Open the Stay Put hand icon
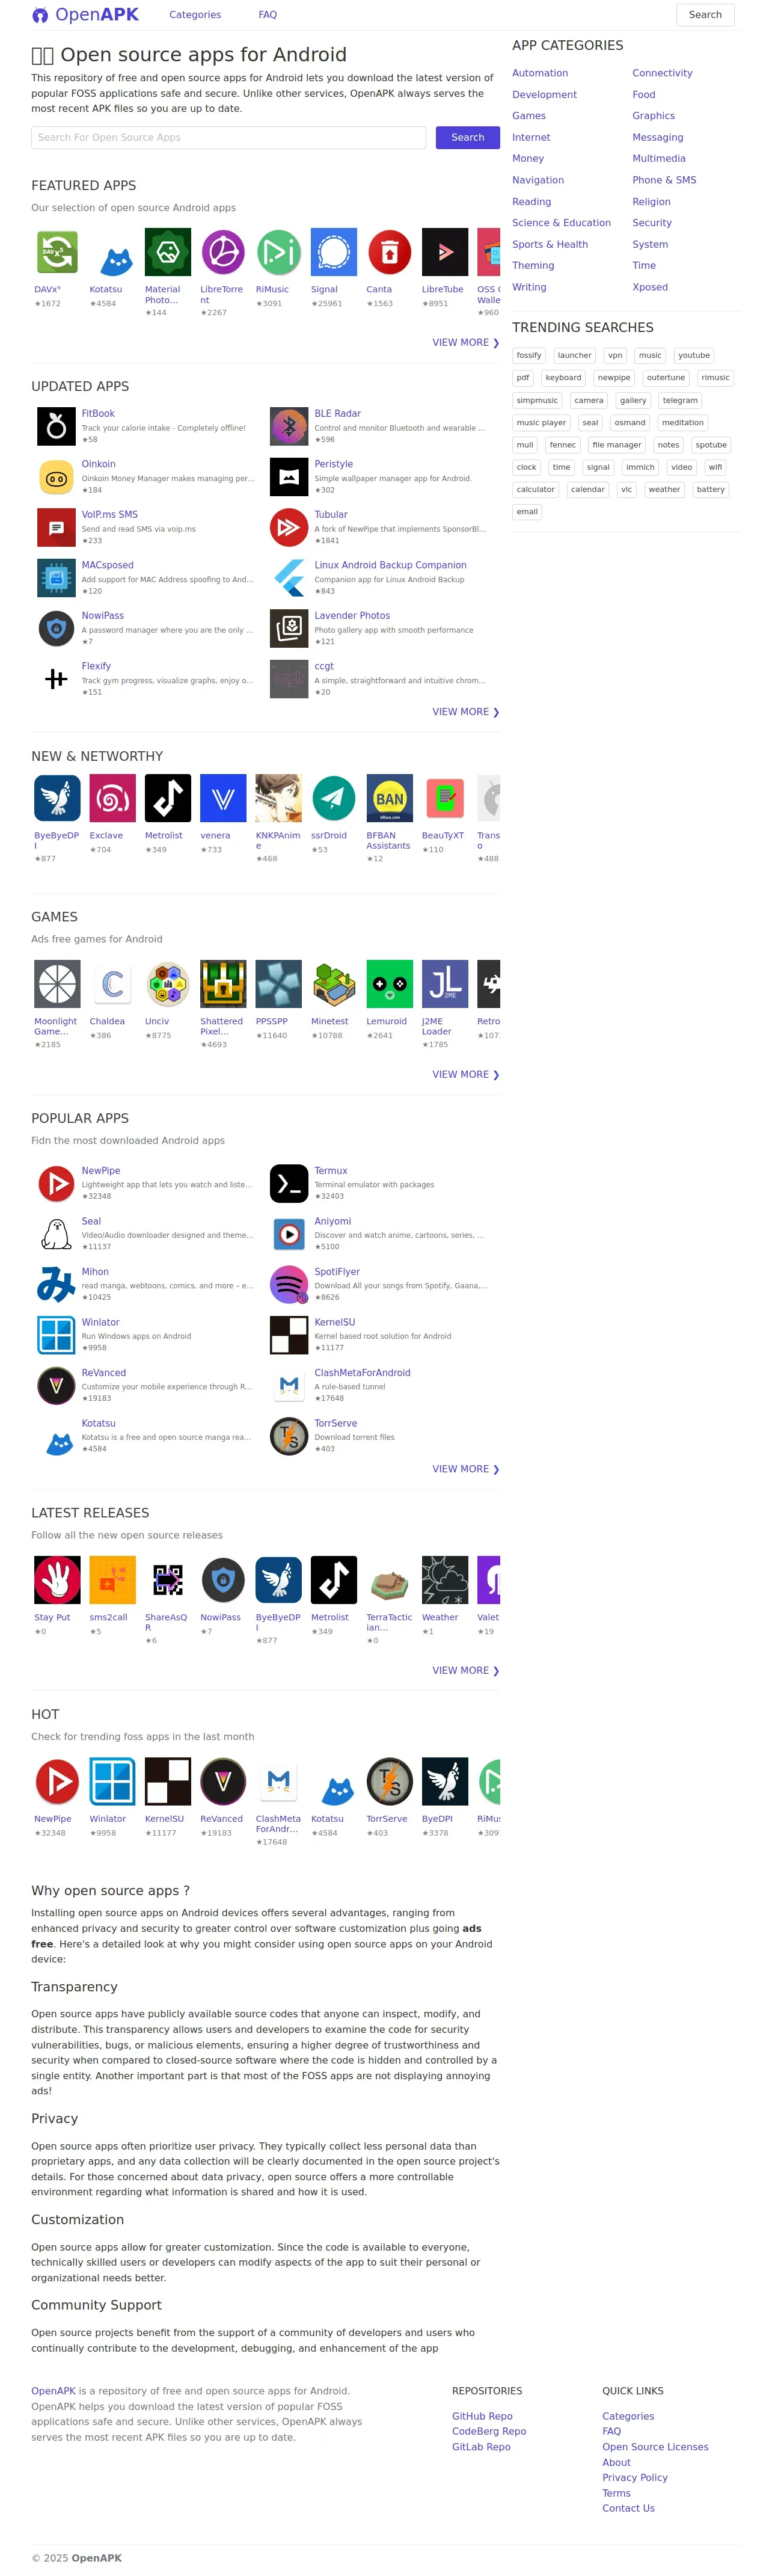The width and height of the screenshot is (772, 2576). click(x=57, y=1580)
